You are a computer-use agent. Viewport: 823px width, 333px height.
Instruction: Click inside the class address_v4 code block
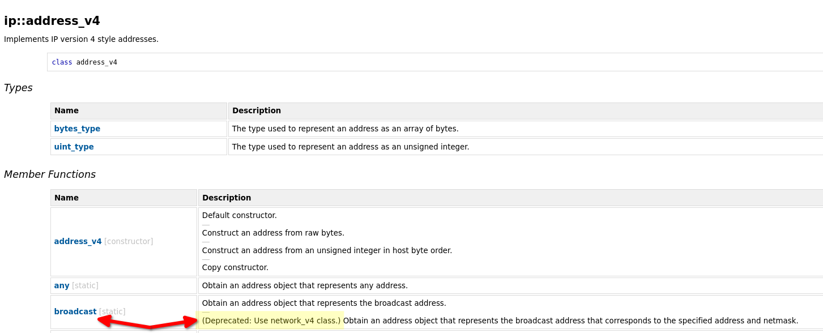click(435, 62)
